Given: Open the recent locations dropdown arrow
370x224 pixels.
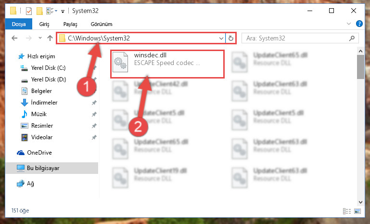Looking at the screenshot, I should tap(40, 38).
